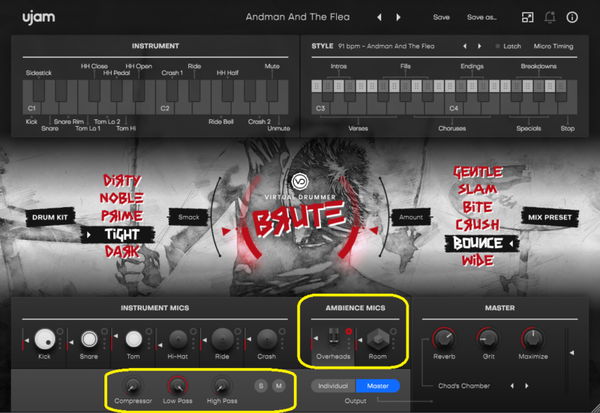Click the master volume fader handle
The height and width of the screenshot is (413, 600).
tap(572, 352)
